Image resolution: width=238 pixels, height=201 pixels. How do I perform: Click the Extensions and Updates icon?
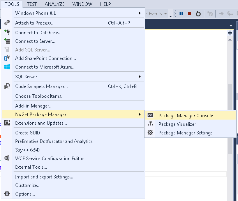7,123
